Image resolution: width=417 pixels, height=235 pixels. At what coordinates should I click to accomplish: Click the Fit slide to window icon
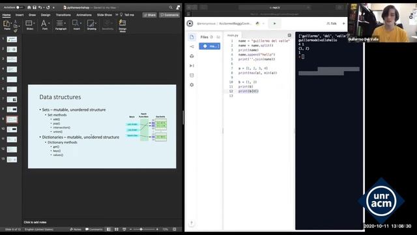[x=175, y=229]
